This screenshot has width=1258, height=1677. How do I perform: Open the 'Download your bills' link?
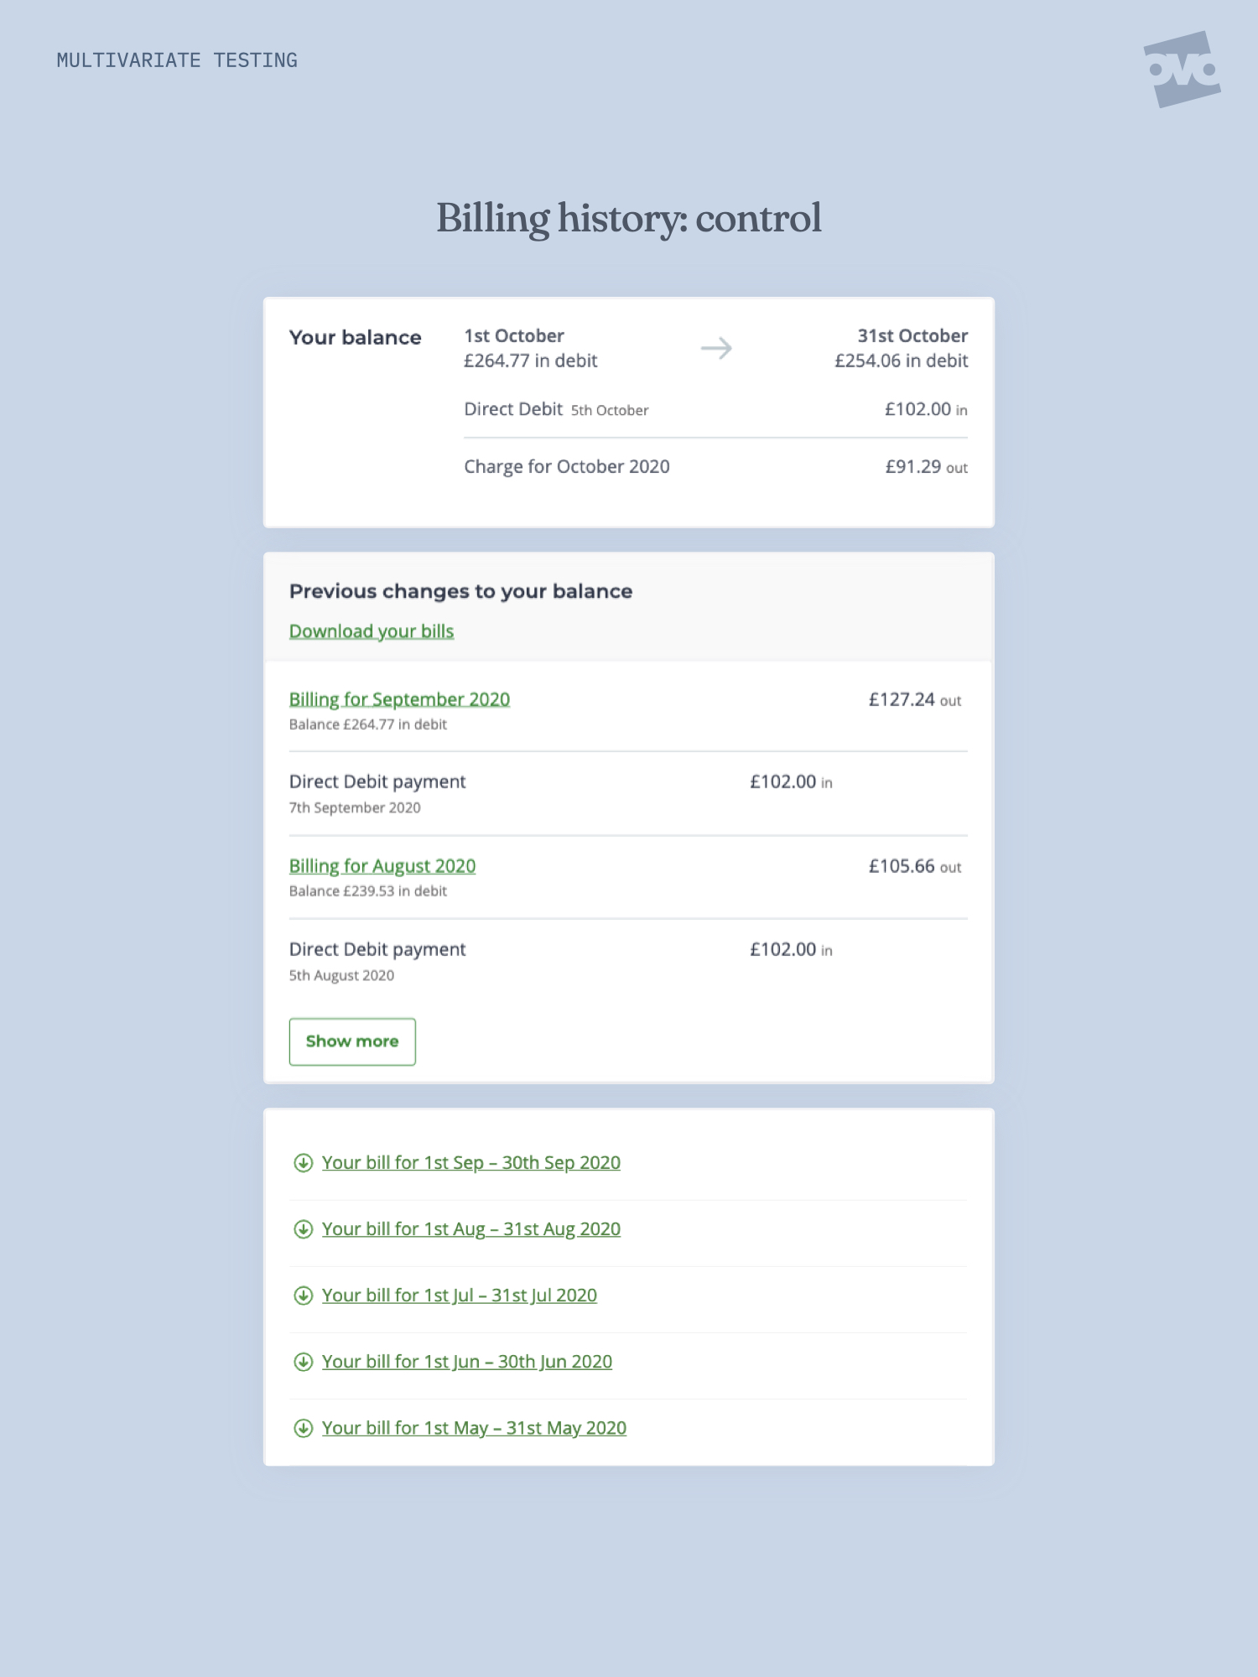(x=372, y=631)
